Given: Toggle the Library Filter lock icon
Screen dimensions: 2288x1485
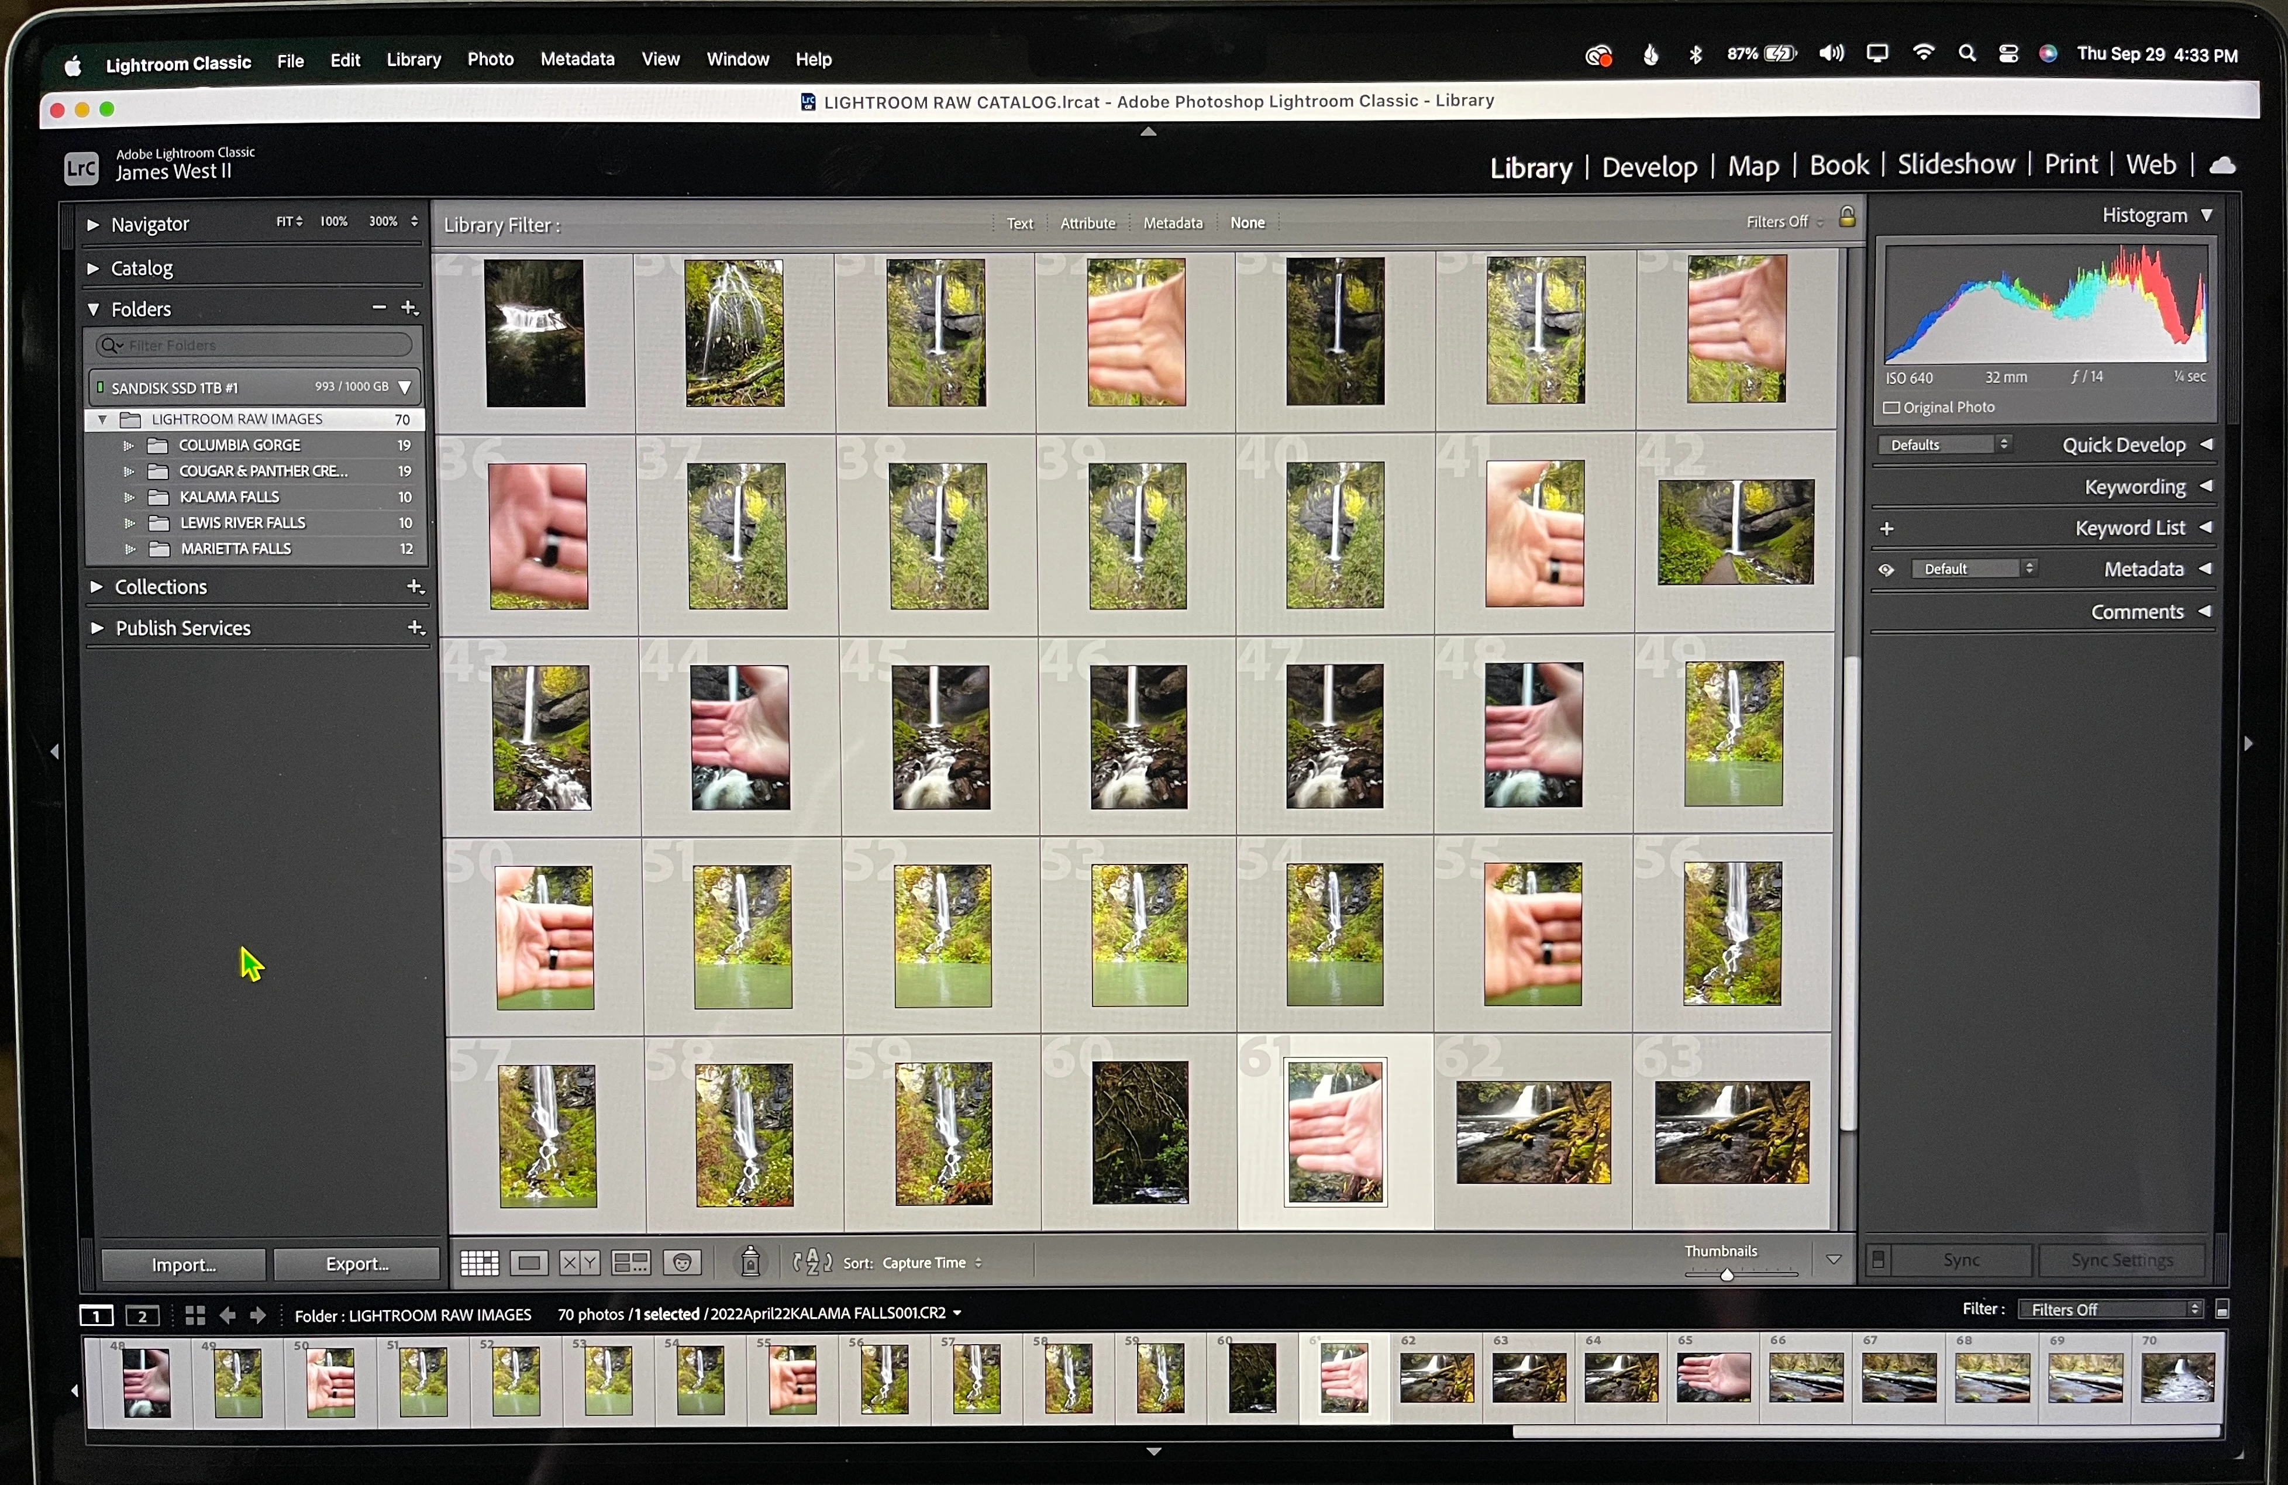Looking at the screenshot, I should tap(1847, 217).
